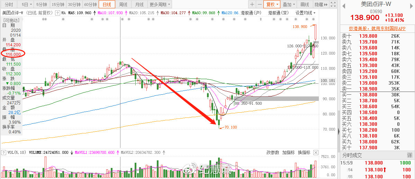This screenshot has width=415, height=179.
Task: Click 换指标 to switch indicator
Action: pos(304,152)
